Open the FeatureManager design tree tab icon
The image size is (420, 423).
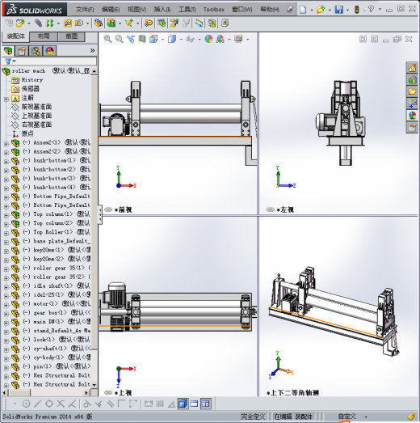coord(8,51)
